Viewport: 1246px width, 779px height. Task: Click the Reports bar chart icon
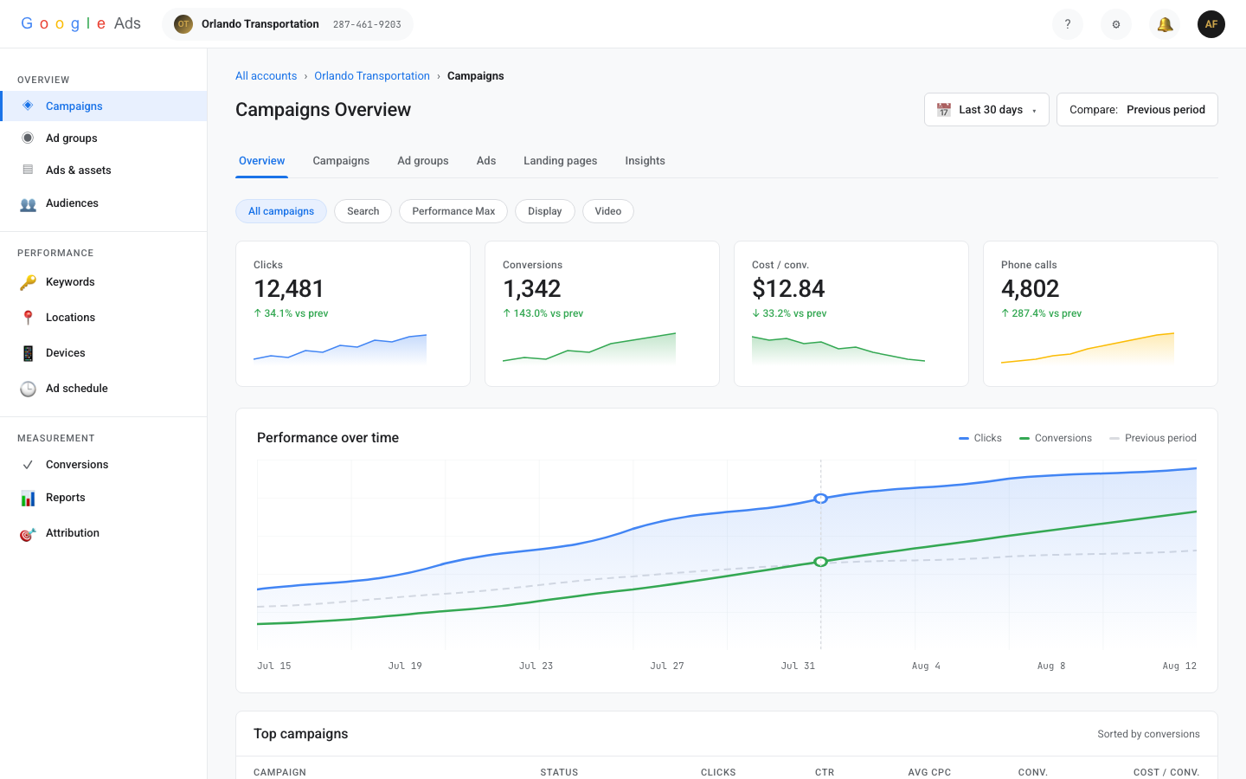(x=28, y=498)
